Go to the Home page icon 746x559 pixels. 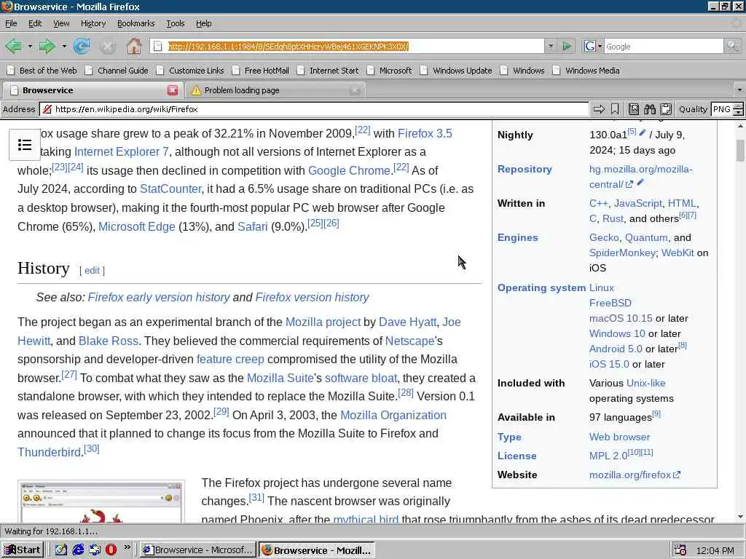(134, 46)
